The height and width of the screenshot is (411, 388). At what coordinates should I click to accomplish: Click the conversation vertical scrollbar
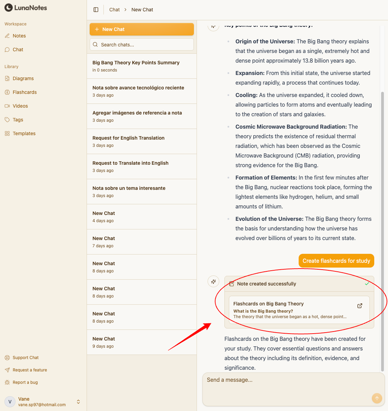click(x=383, y=206)
